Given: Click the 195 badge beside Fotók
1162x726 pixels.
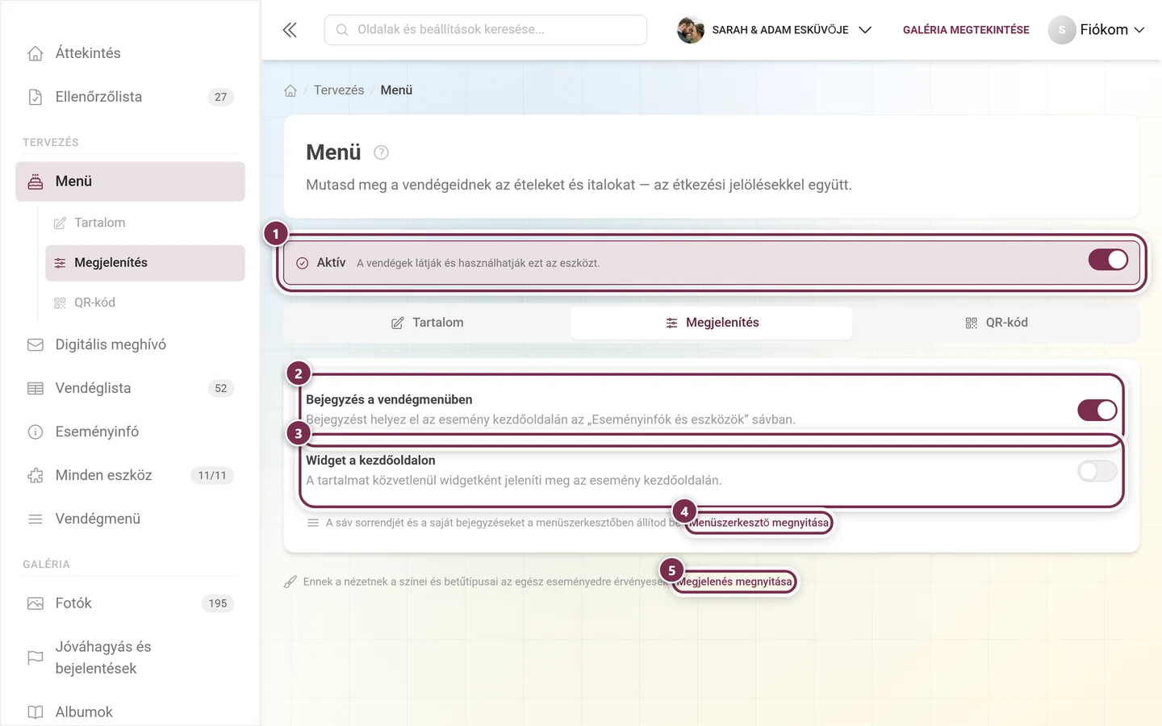Looking at the screenshot, I should (x=218, y=603).
